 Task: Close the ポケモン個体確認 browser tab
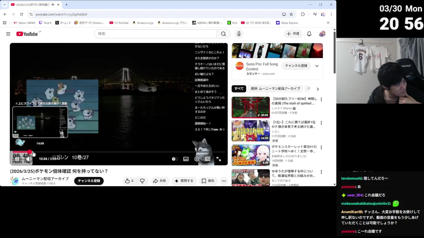click(x=58, y=5)
